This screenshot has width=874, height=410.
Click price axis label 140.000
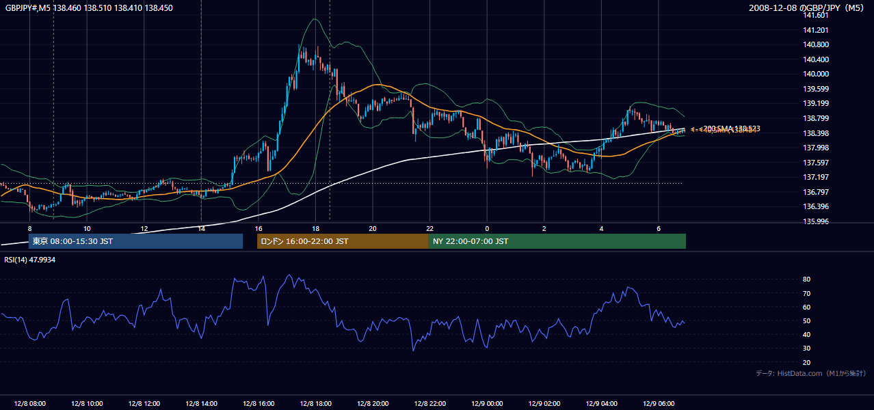tap(817, 74)
